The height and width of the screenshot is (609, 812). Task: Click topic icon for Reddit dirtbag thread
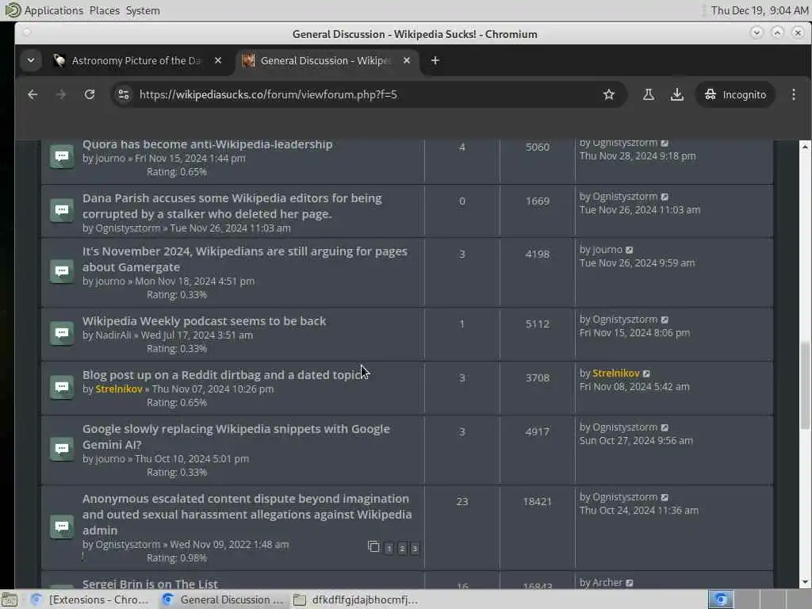point(62,387)
